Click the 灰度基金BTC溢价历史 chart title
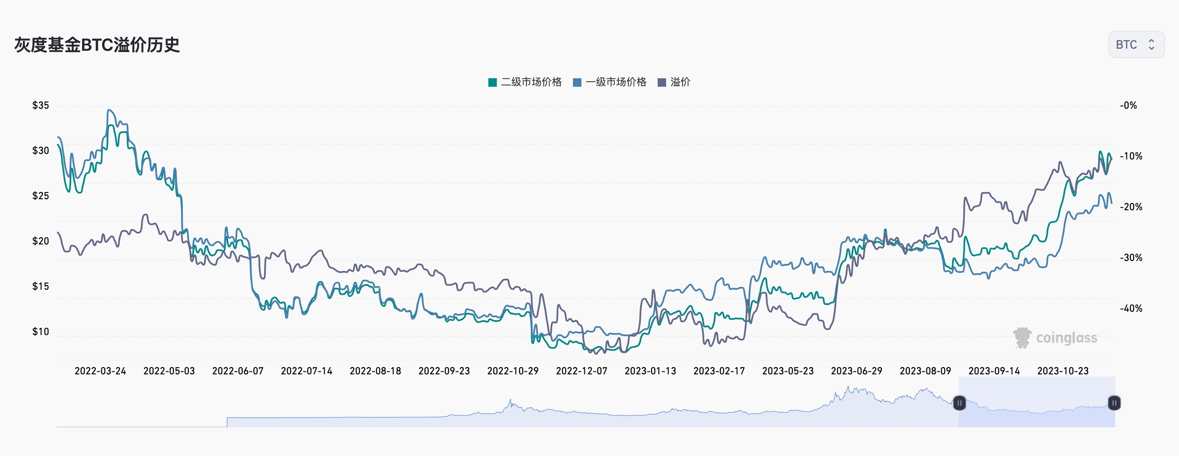The height and width of the screenshot is (456, 1179). pyautogui.click(x=97, y=45)
